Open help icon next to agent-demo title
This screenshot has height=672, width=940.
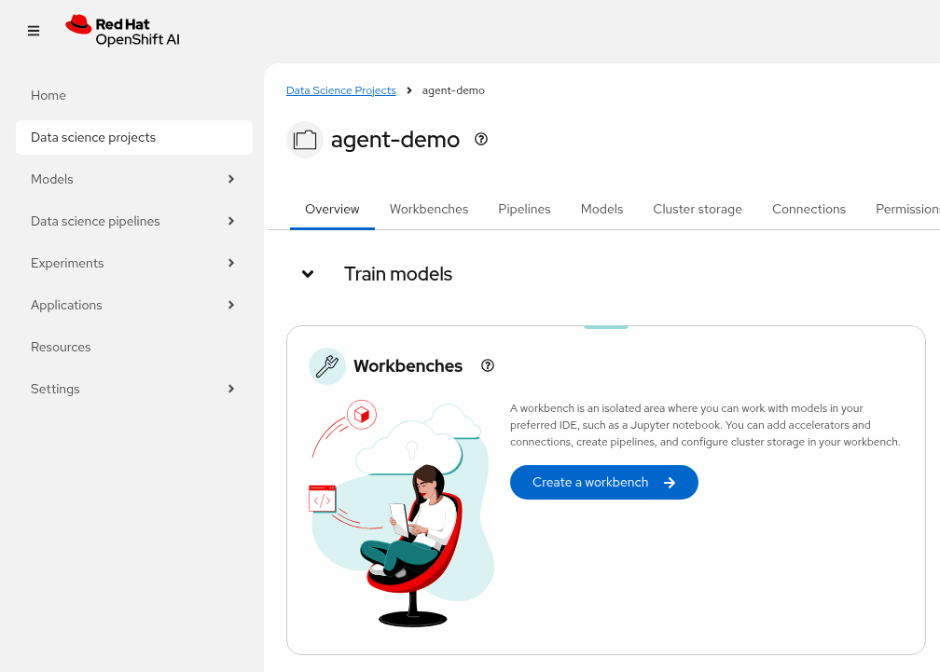tap(481, 139)
